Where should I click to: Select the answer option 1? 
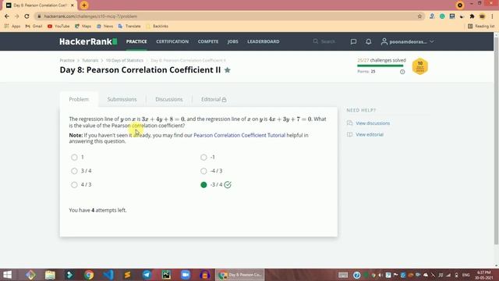(x=74, y=157)
